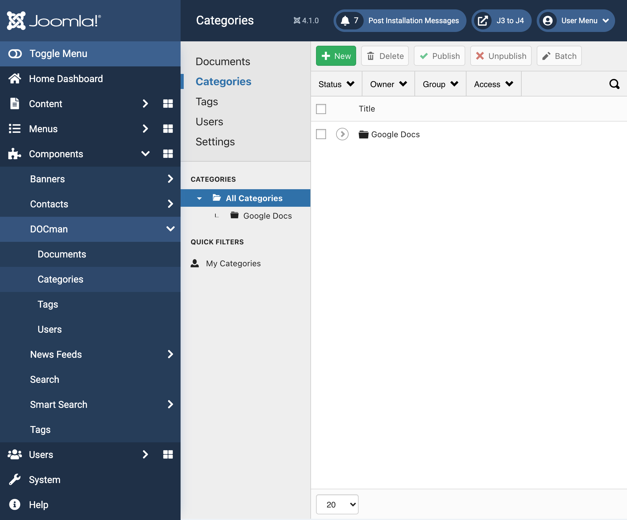The width and height of the screenshot is (627, 520).
Task: Select Google Docs in the category tree
Action: pyautogui.click(x=267, y=216)
